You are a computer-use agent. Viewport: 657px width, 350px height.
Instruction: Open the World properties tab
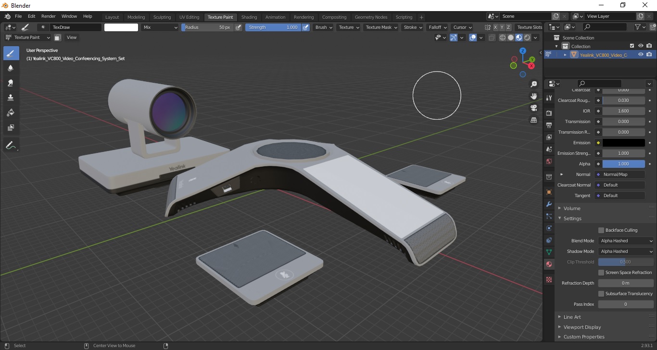549,161
